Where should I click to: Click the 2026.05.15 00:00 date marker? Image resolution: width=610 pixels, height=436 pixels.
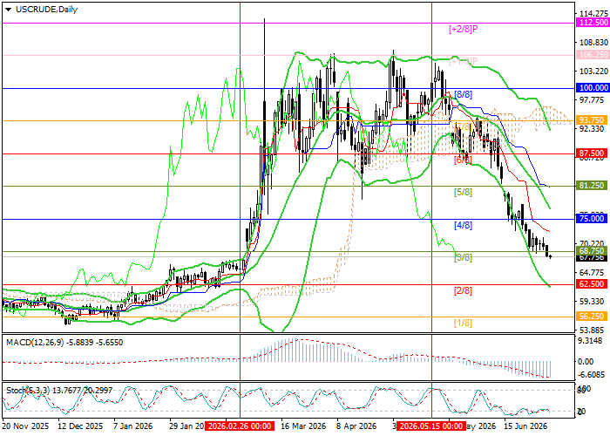point(431,426)
